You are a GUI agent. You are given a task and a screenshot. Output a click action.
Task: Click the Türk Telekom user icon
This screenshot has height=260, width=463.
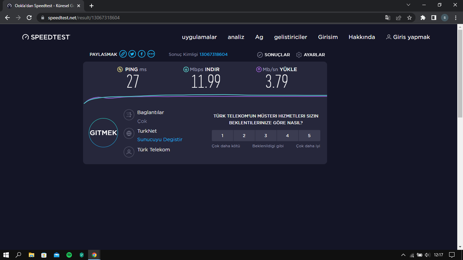click(129, 152)
